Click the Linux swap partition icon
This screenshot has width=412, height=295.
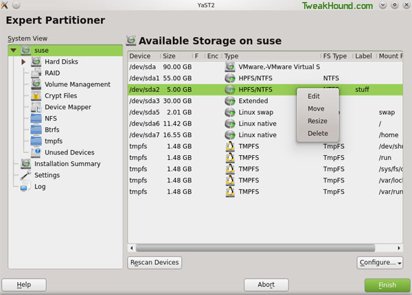[230, 112]
